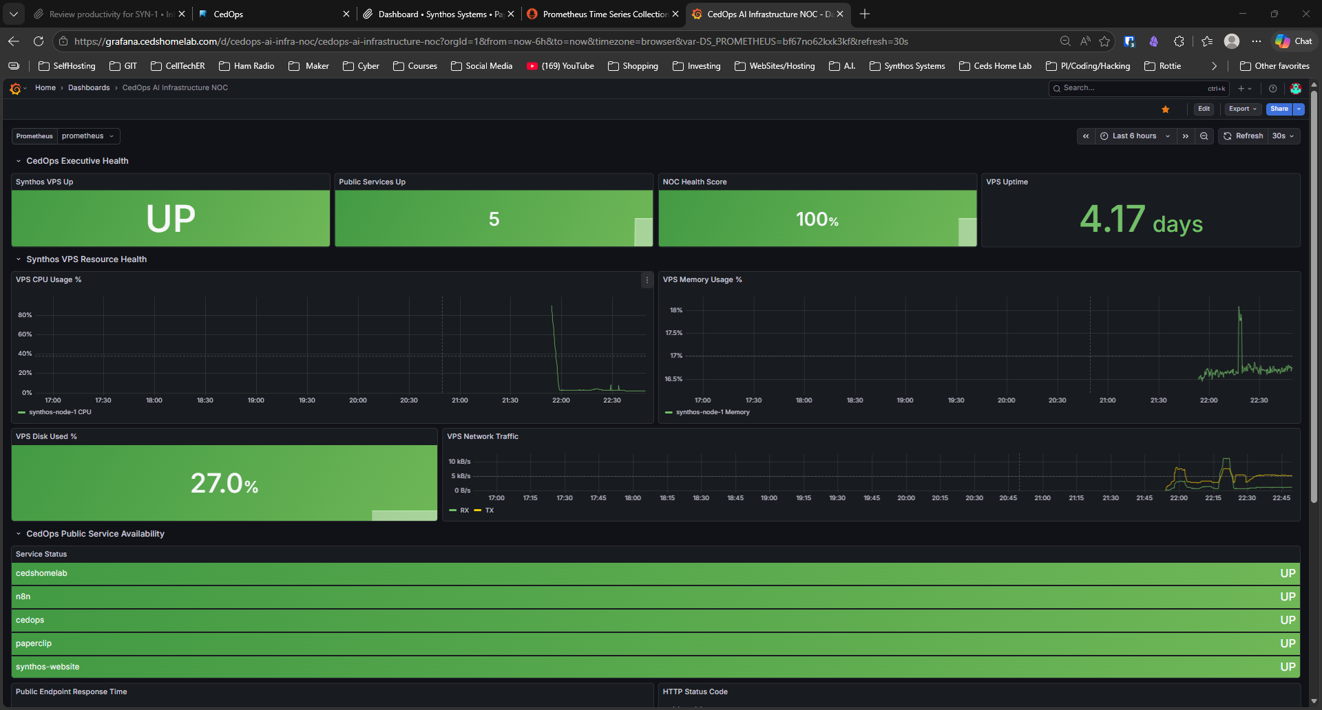Mark the dashboard as favorite with the orange star
Image resolution: width=1322 pixels, height=710 pixels.
pyautogui.click(x=1166, y=109)
